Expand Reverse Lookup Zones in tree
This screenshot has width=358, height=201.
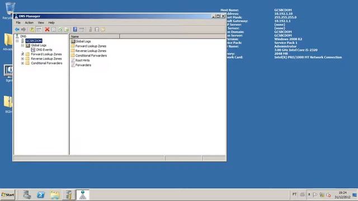22,59
